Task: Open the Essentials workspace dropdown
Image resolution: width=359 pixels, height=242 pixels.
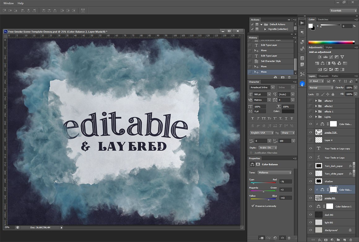Action: 343,11
